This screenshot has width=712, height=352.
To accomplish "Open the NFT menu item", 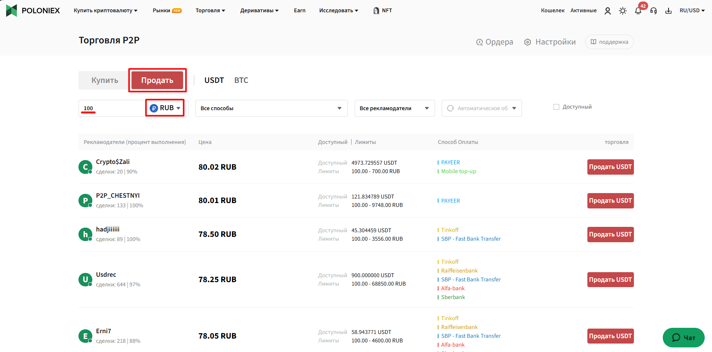I will pyautogui.click(x=383, y=10).
